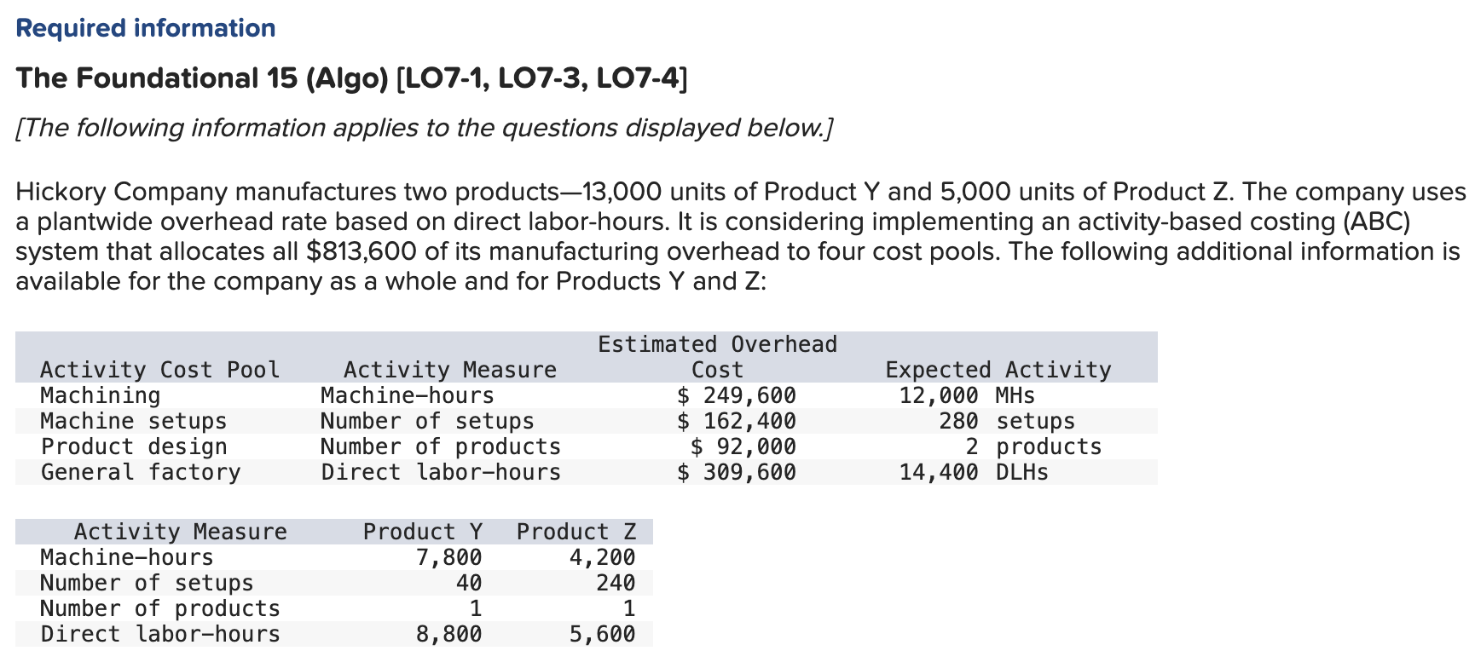Click the 'Product Z' column header
Viewport: 1475px width, 668px height.
[x=576, y=532]
